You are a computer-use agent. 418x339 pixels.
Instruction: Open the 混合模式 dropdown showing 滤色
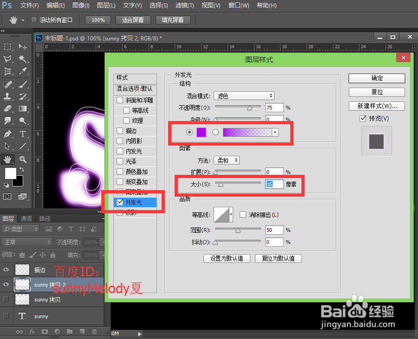[x=244, y=96]
